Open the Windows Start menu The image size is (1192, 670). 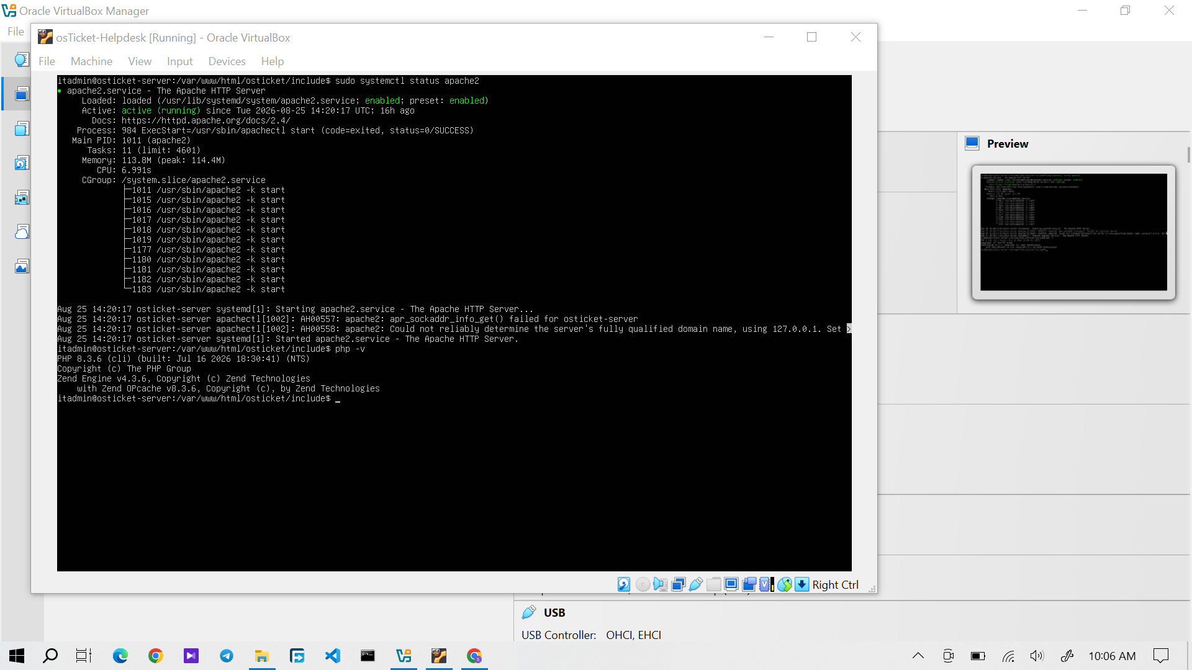(x=17, y=656)
